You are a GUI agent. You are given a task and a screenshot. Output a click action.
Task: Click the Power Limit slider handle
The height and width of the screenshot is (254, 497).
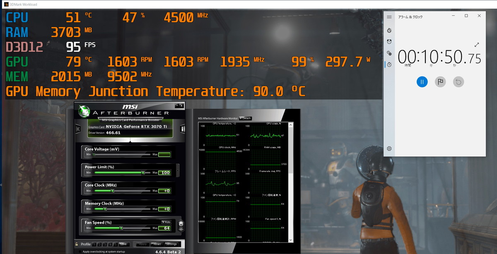click(143, 173)
